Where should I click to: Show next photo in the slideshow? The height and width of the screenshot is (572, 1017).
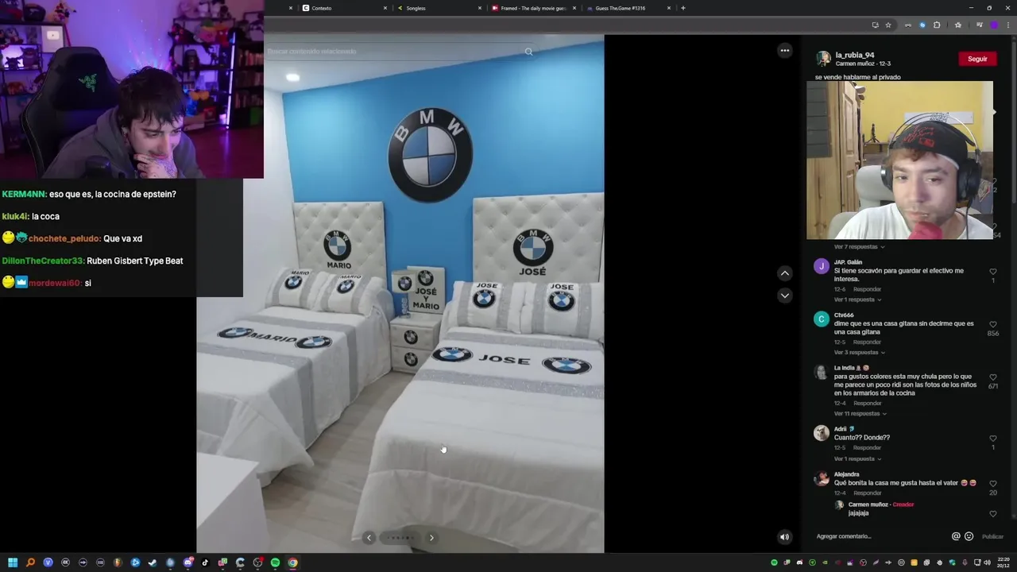click(431, 538)
